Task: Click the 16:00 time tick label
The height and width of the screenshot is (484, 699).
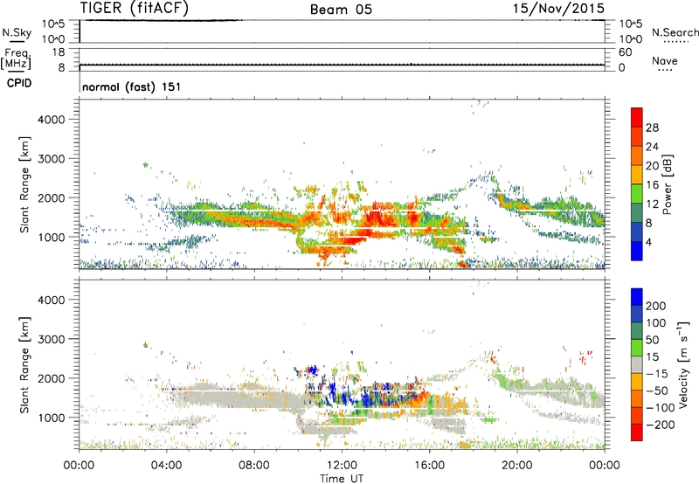Action: click(x=429, y=466)
